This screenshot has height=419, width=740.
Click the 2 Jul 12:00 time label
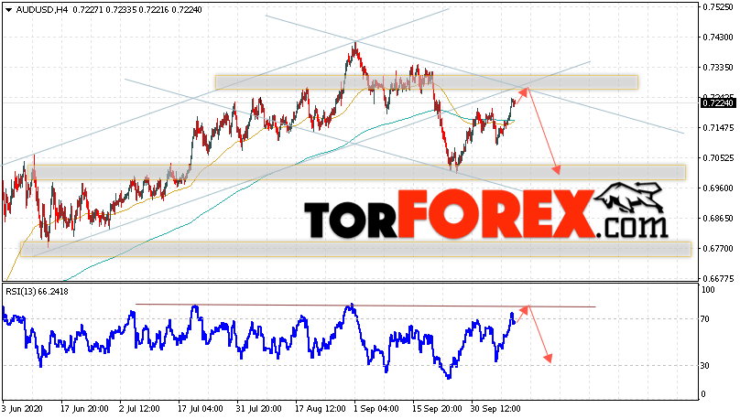(139, 409)
